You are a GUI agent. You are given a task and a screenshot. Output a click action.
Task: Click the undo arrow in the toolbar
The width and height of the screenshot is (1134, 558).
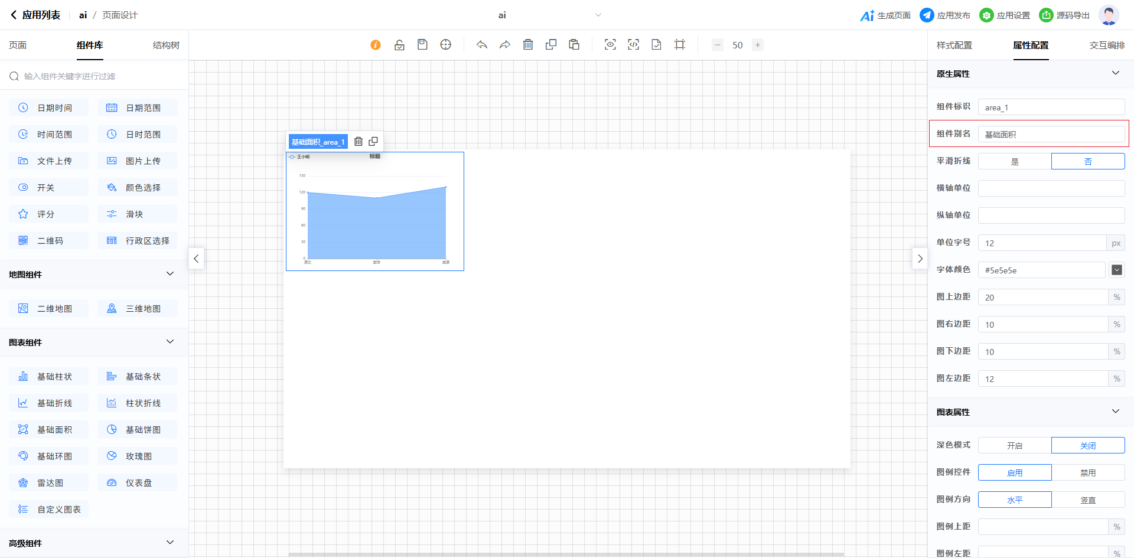coord(482,45)
